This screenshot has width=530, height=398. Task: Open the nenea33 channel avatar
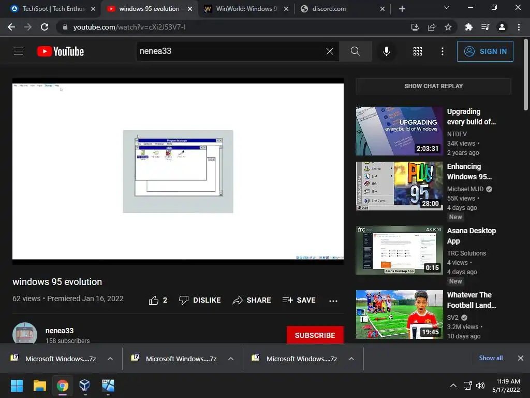[25, 334]
